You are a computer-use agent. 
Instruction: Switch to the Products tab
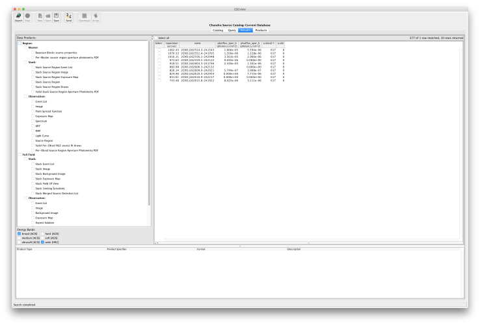tap(261, 30)
